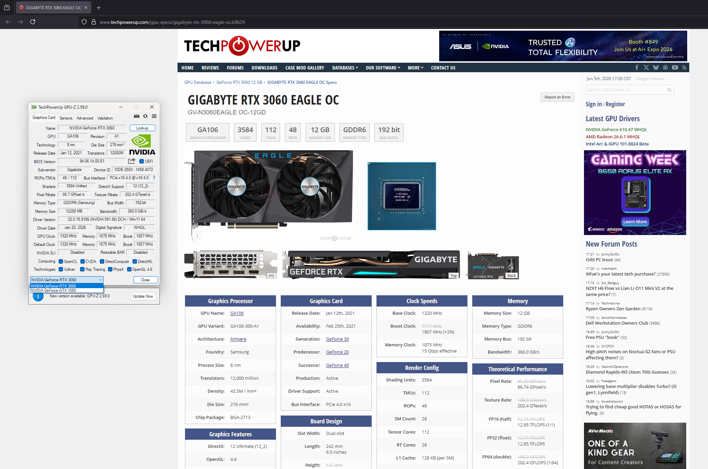Toggle OpenGL 4.6 checkbox
Image resolution: width=708 pixels, height=469 pixels.
coord(129,269)
